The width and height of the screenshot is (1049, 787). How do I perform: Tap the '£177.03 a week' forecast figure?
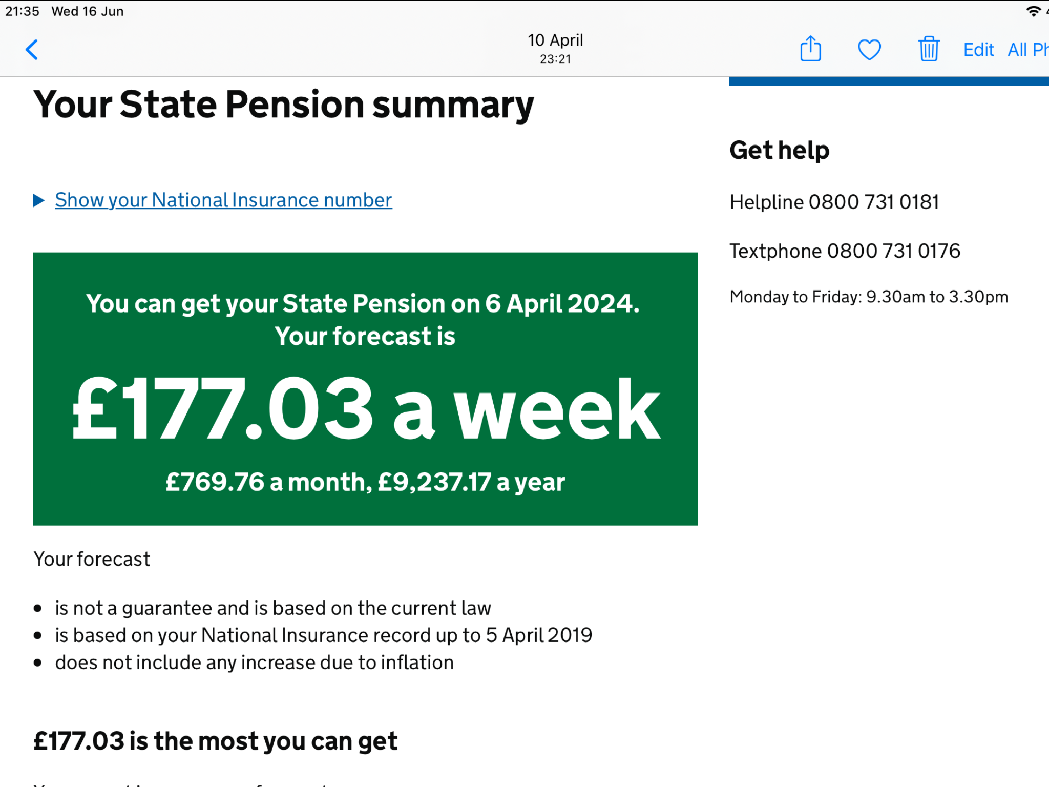366,409
